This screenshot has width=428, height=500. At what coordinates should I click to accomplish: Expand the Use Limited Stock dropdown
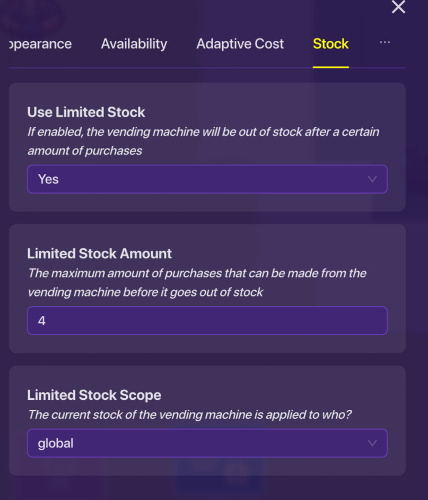click(x=207, y=179)
